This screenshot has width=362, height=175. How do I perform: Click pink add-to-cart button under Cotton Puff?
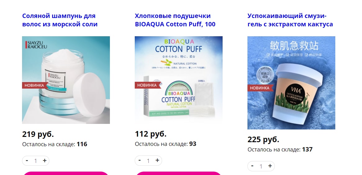[x=179, y=173]
